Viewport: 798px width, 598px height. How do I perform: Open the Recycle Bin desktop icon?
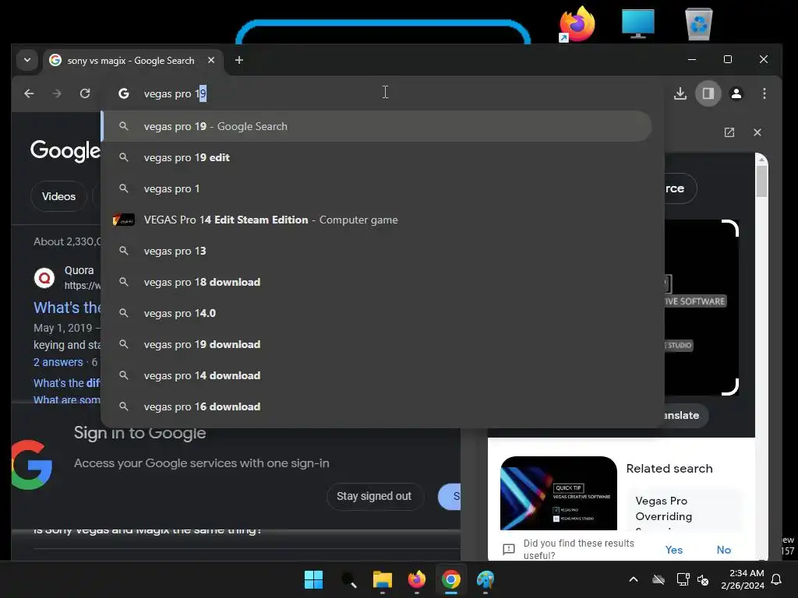coord(699,23)
